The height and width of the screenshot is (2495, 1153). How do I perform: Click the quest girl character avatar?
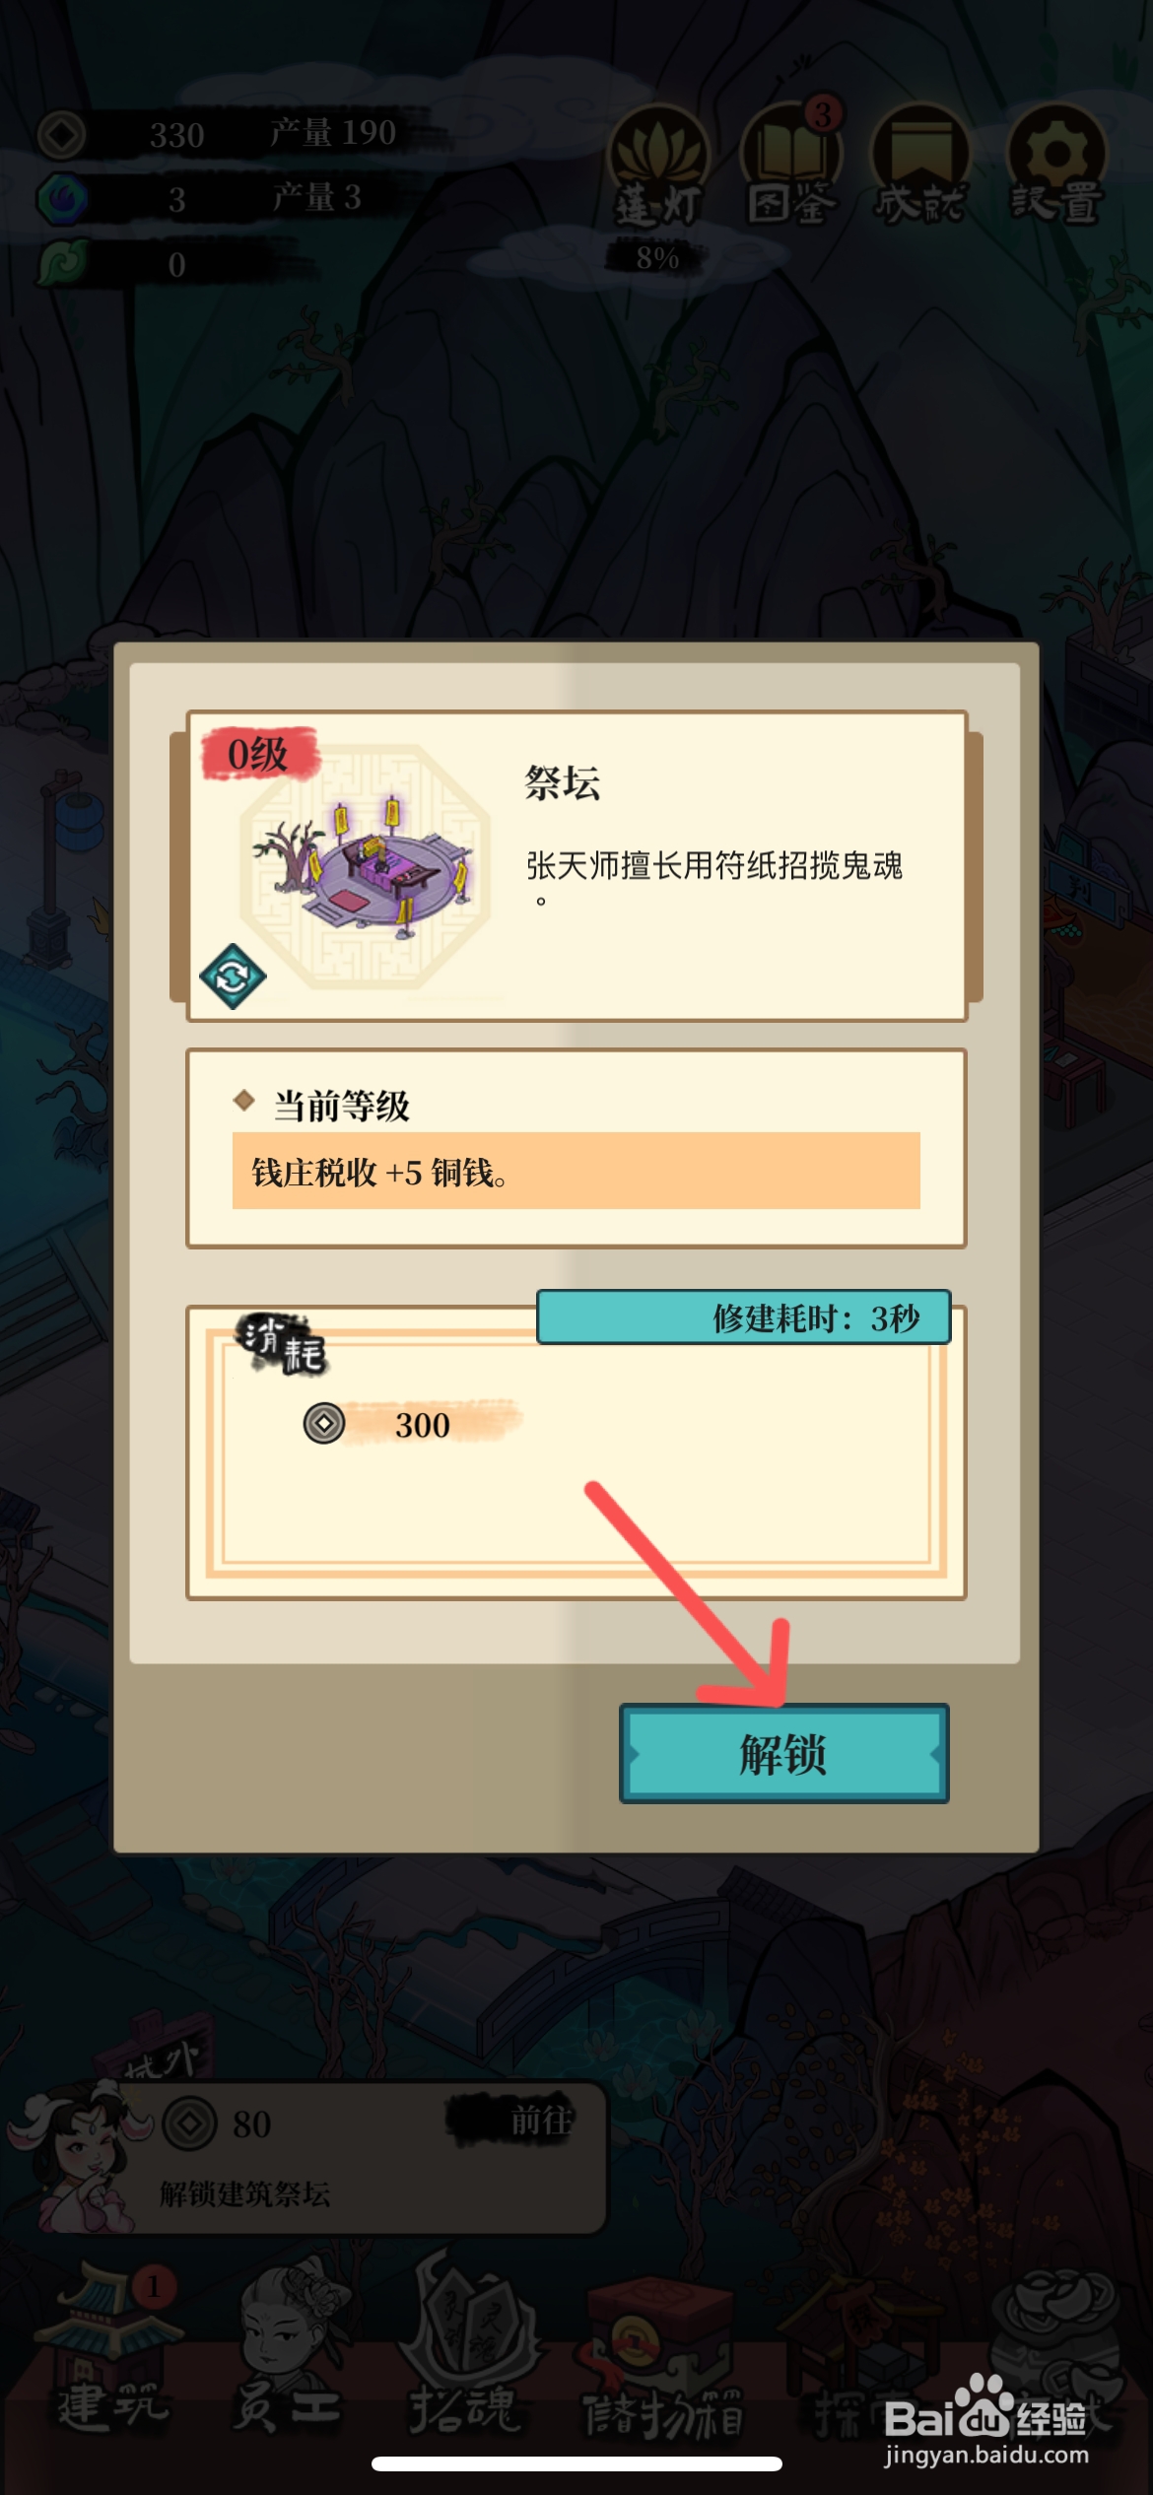point(81,2159)
